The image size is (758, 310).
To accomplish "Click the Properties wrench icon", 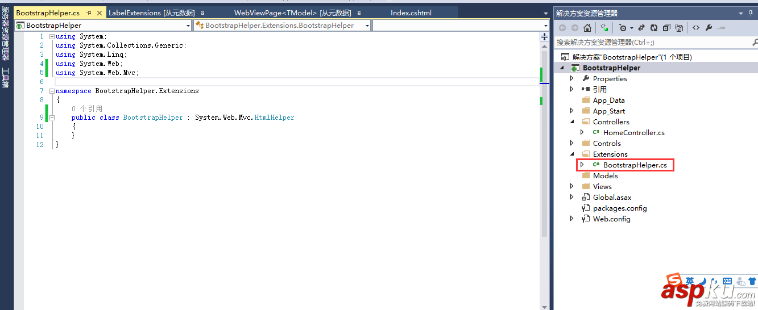I will 709,28.
